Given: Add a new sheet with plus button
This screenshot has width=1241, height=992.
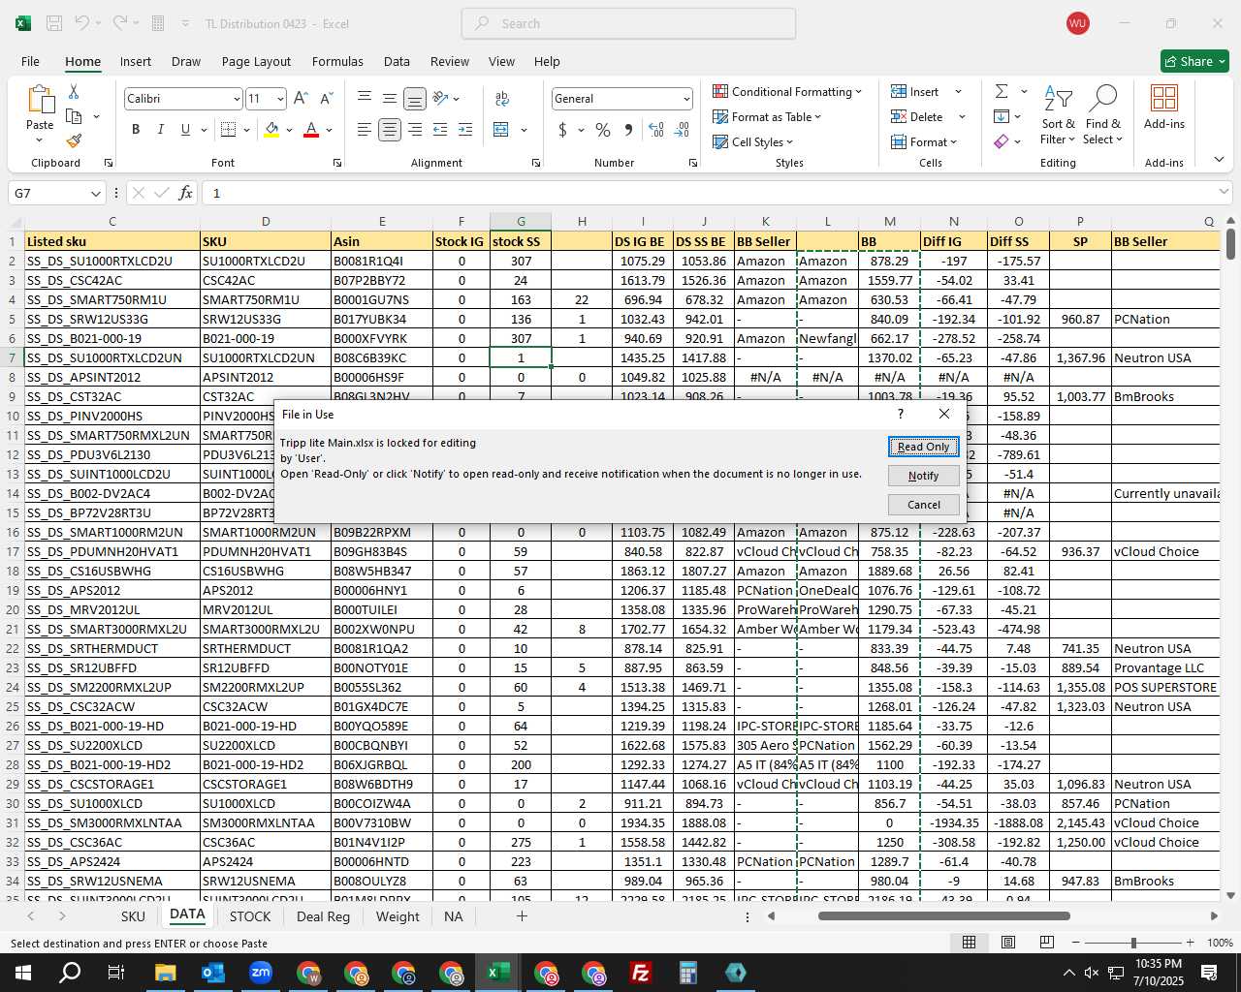Looking at the screenshot, I should point(522,915).
